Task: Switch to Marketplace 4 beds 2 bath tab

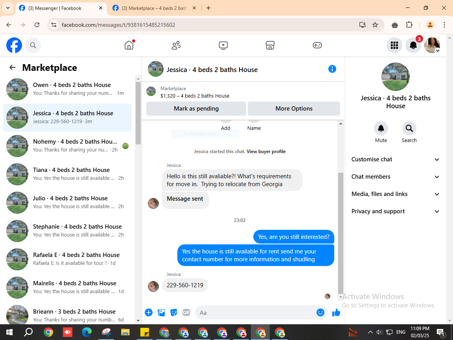Action: pos(154,8)
